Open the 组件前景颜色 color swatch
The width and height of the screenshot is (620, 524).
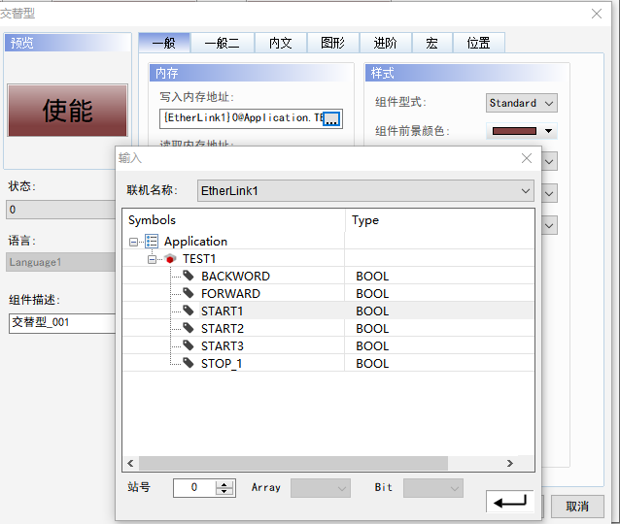(522, 131)
